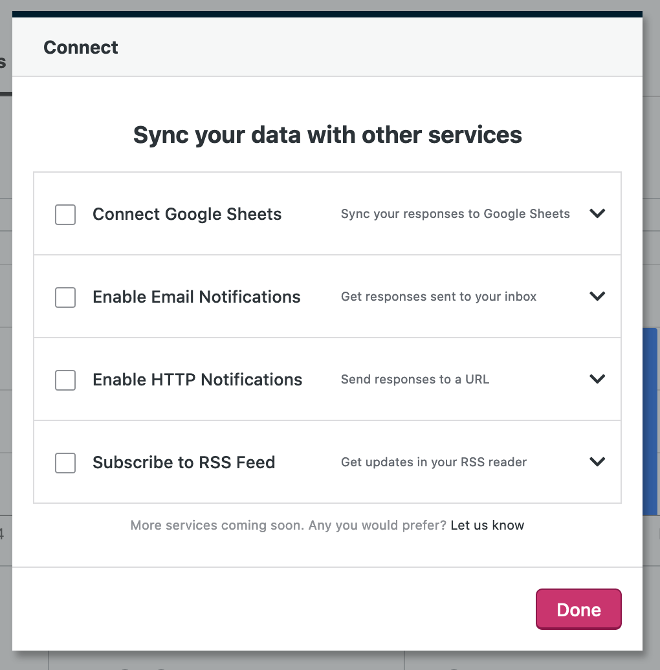
Task: Select the Subscribe to RSS Feed checkbox
Action: (x=65, y=463)
